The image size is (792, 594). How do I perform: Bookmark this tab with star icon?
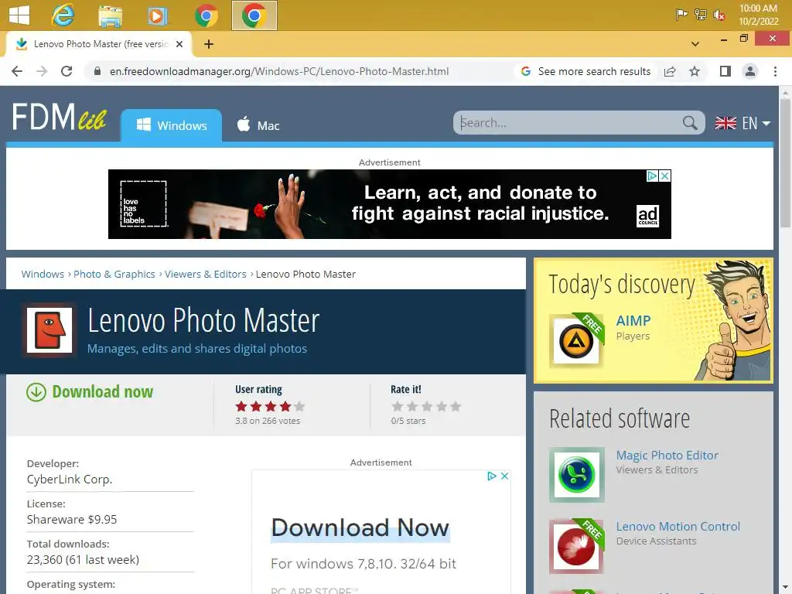click(695, 71)
